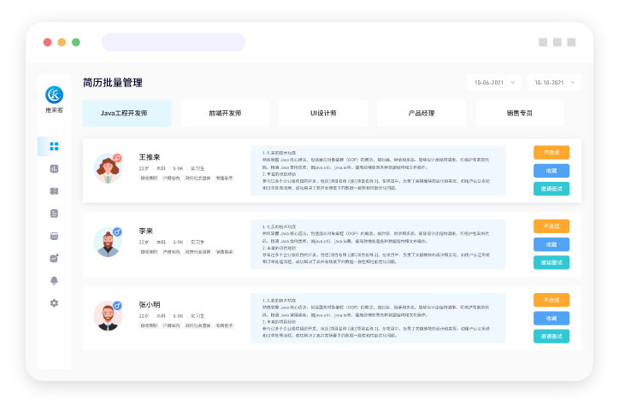Open the calendar sidebar icon
The height and width of the screenshot is (410, 619).
[54, 236]
